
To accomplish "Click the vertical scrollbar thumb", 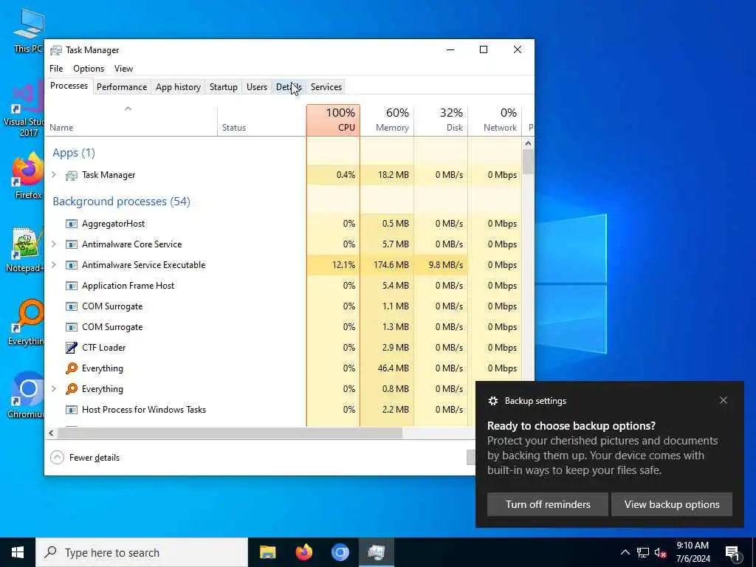I will [528, 162].
